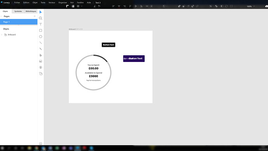Image resolution: width=268 pixels, height=151 pixels.
Task: Click the align right icon
Action: [125, 6]
